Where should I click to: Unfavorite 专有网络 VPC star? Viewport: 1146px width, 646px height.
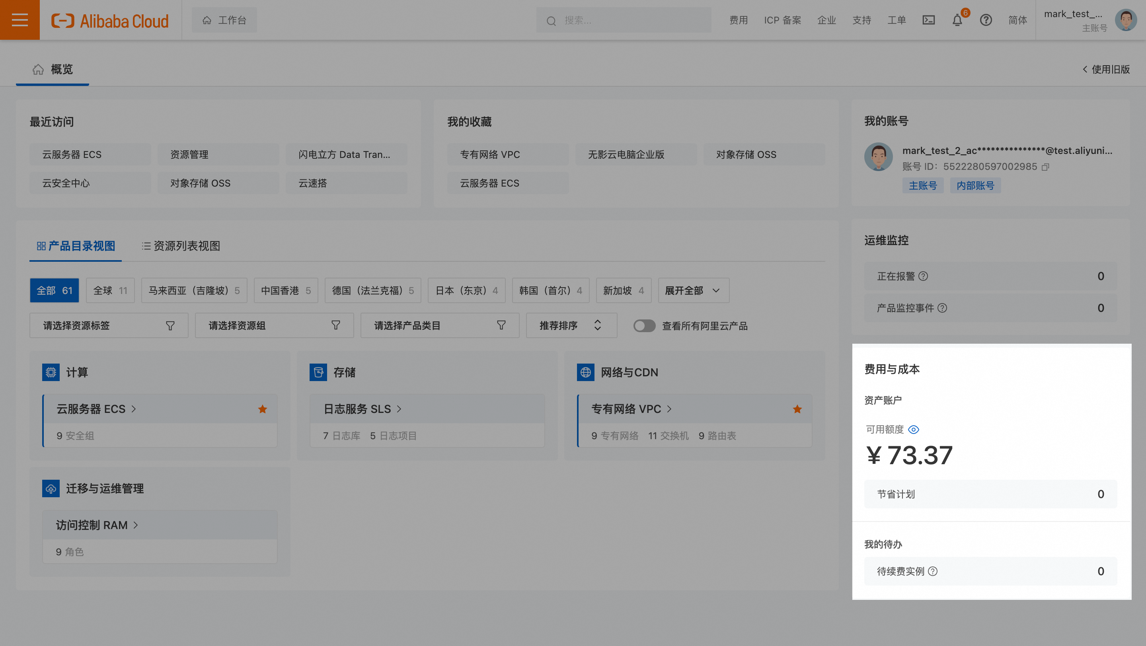tap(797, 409)
